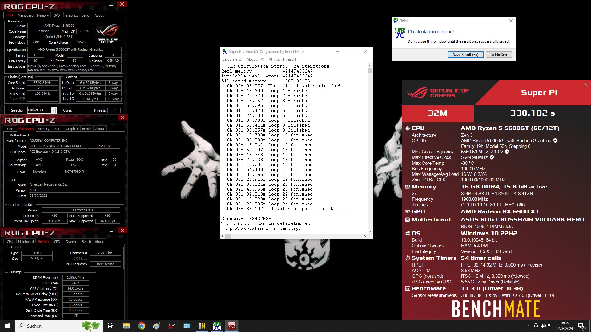591x332 pixels.
Task: Open the Calculate(C) menu in Super PI
Action: 232,59
